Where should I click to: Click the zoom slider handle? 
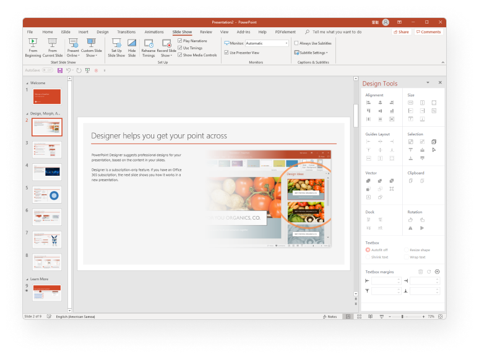click(402, 317)
